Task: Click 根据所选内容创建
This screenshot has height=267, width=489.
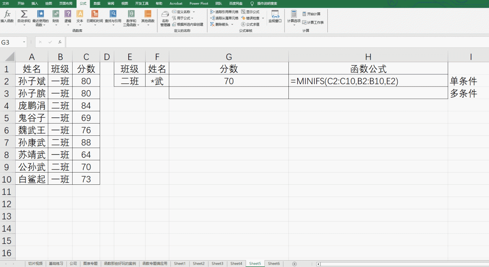Action: tap(188, 24)
